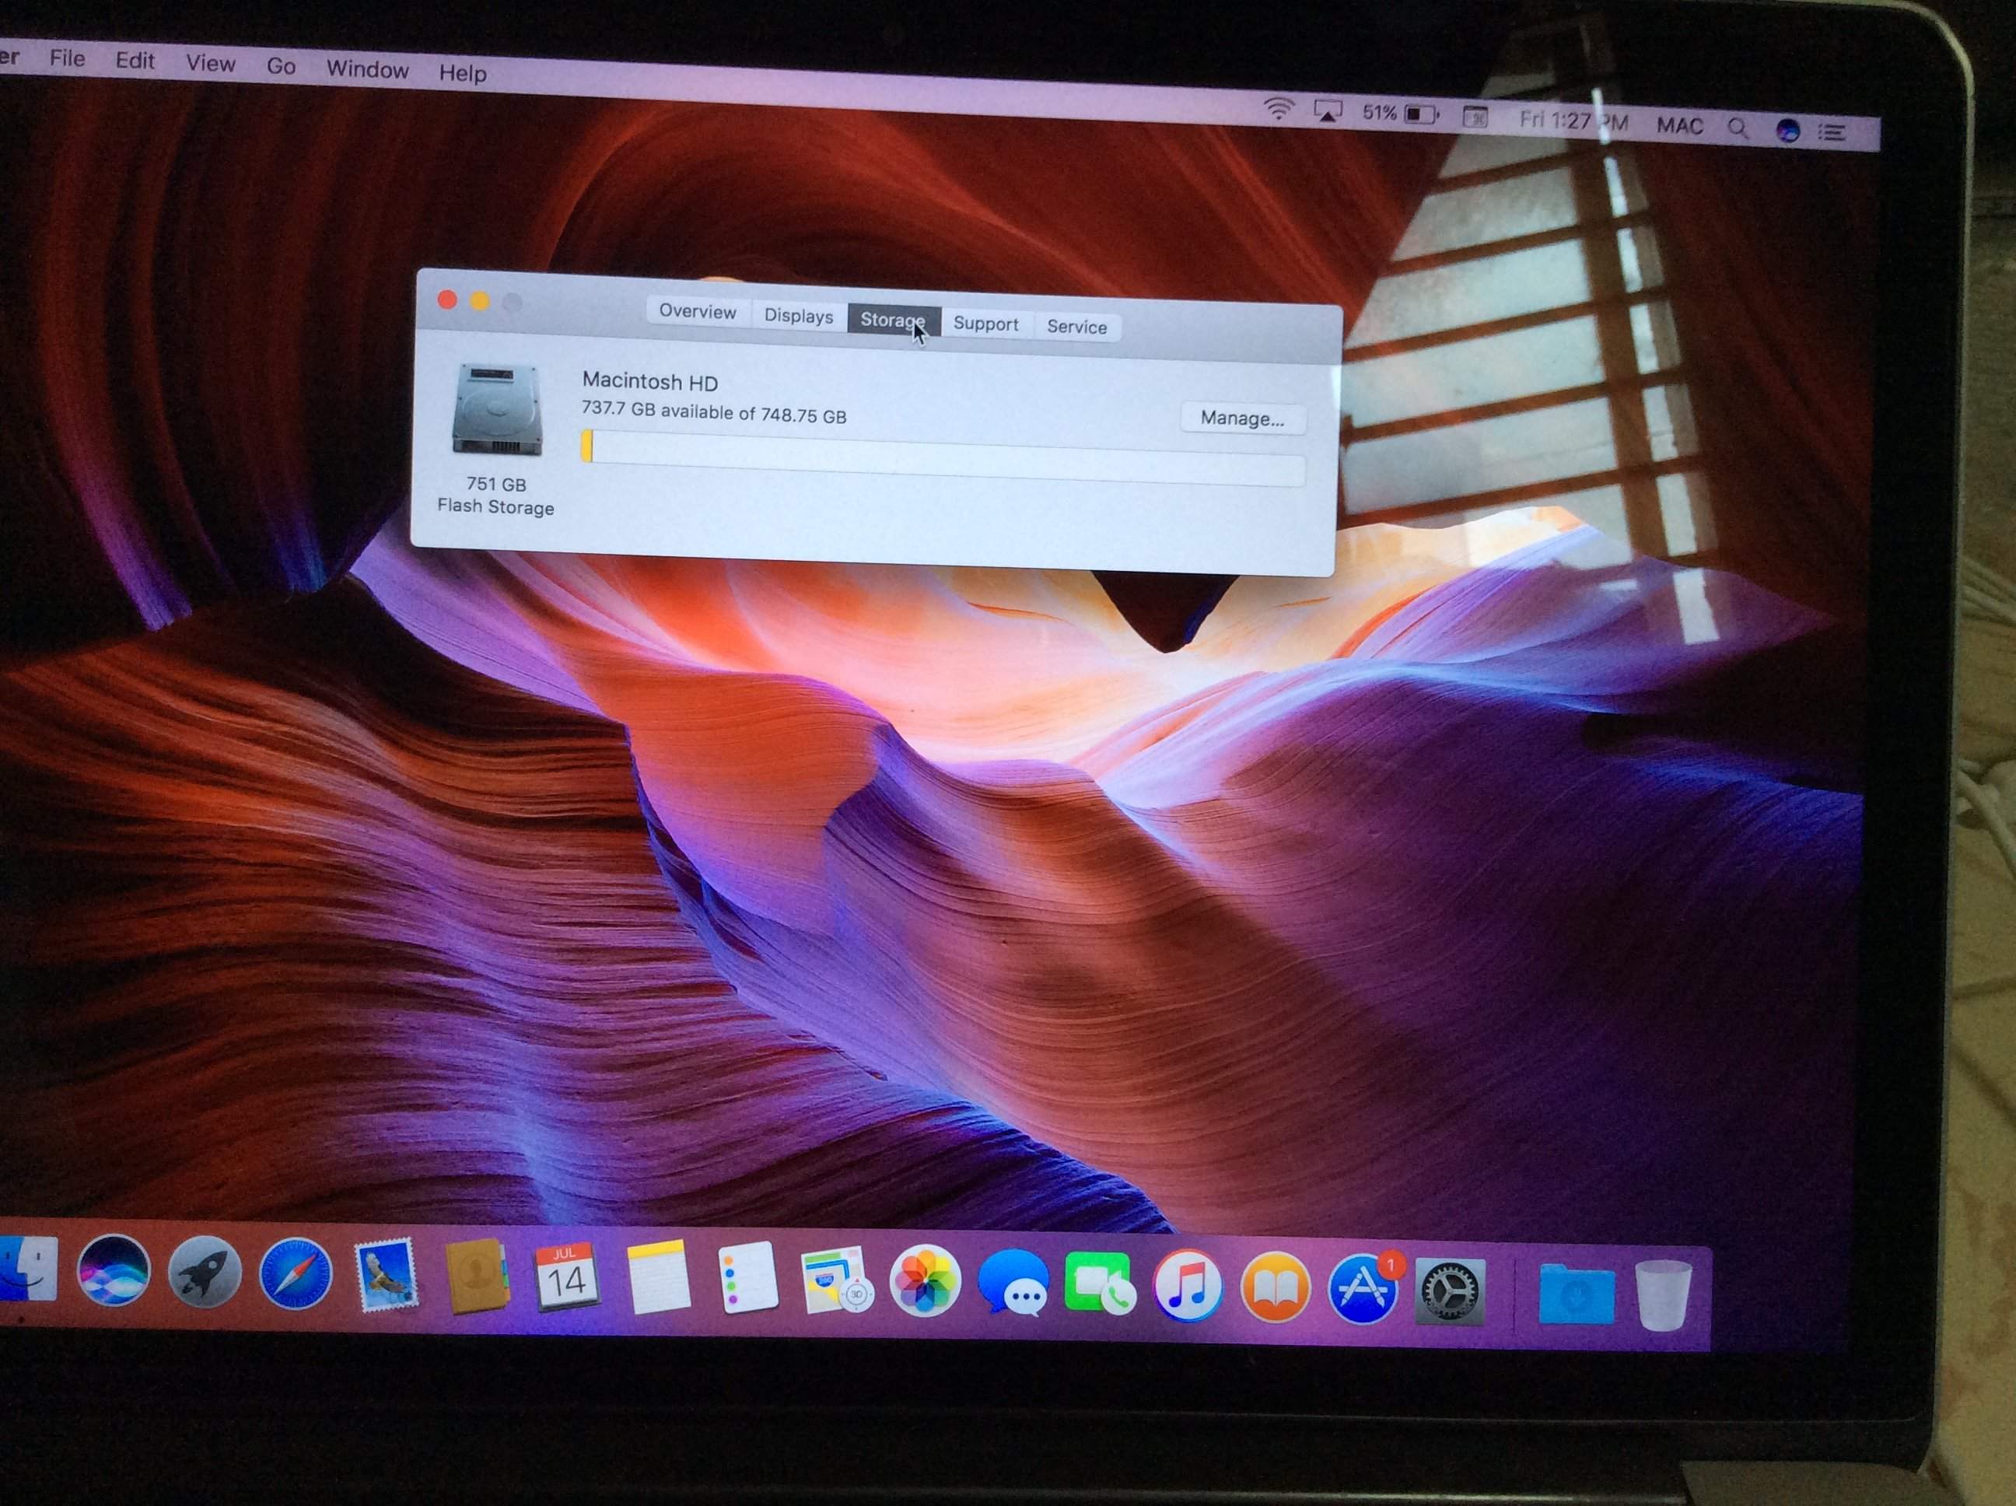Open Notification Center list icon

[x=1832, y=132]
